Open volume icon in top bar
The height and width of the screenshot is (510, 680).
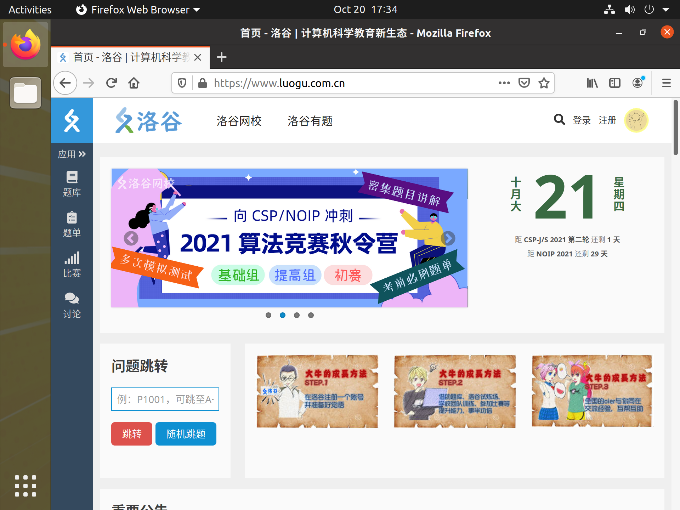tap(629, 10)
